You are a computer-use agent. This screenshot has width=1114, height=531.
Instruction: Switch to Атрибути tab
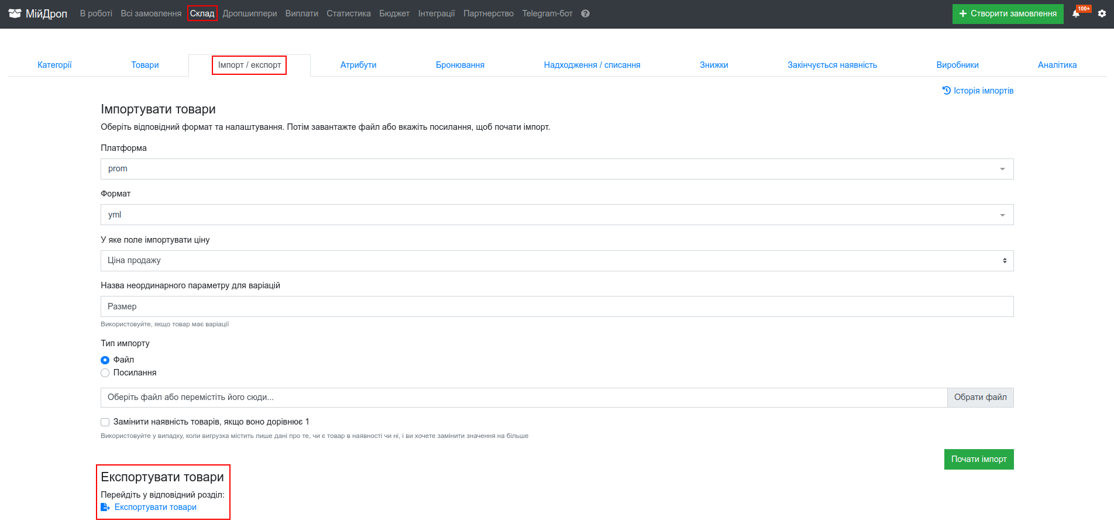point(359,65)
